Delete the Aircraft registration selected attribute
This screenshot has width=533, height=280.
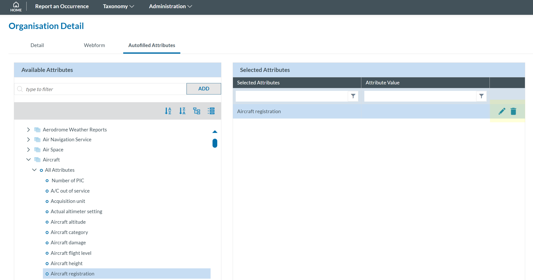coord(513,111)
